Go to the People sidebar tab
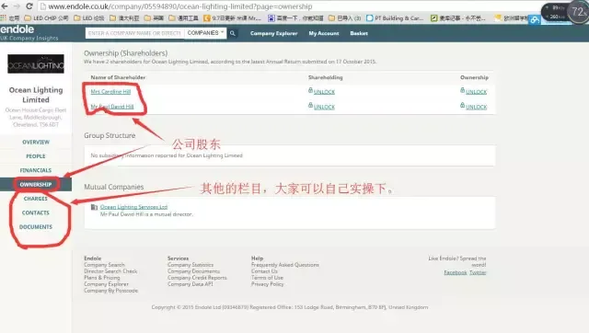Viewport: 589px width, 333px height. point(36,156)
